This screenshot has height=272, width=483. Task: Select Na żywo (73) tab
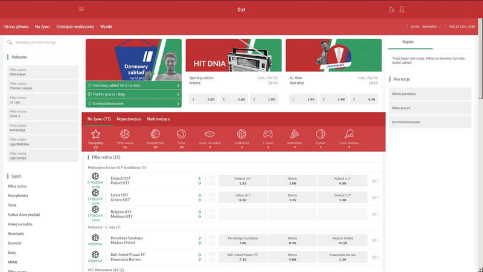99,119
